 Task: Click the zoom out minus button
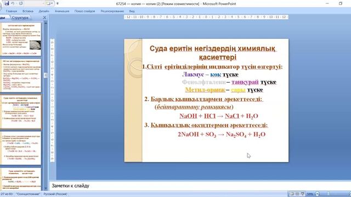point(317,194)
